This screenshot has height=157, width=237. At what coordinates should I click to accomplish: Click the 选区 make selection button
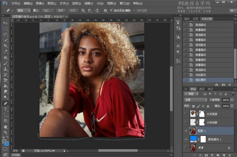[46, 10]
